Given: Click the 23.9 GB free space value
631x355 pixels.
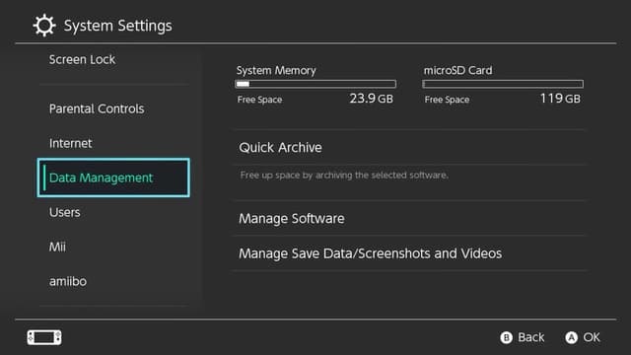Looking at the screenshot, I should (371, 99).
